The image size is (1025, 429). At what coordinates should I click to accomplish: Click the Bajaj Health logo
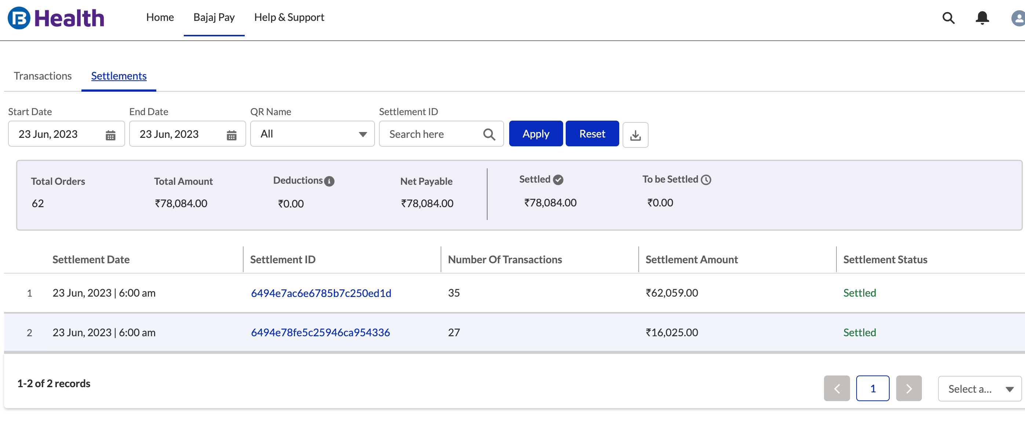pos(56,18)
